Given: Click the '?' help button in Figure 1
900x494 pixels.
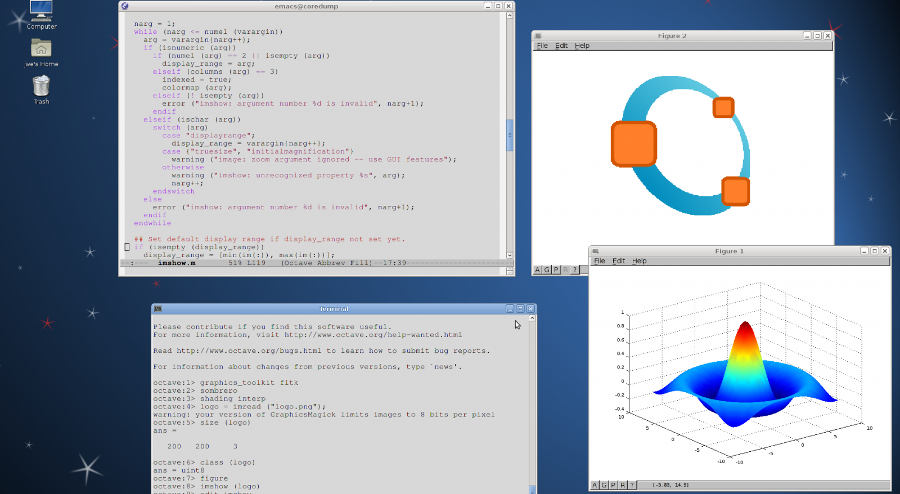Looking at the screenshot, I should coord(632,485).
